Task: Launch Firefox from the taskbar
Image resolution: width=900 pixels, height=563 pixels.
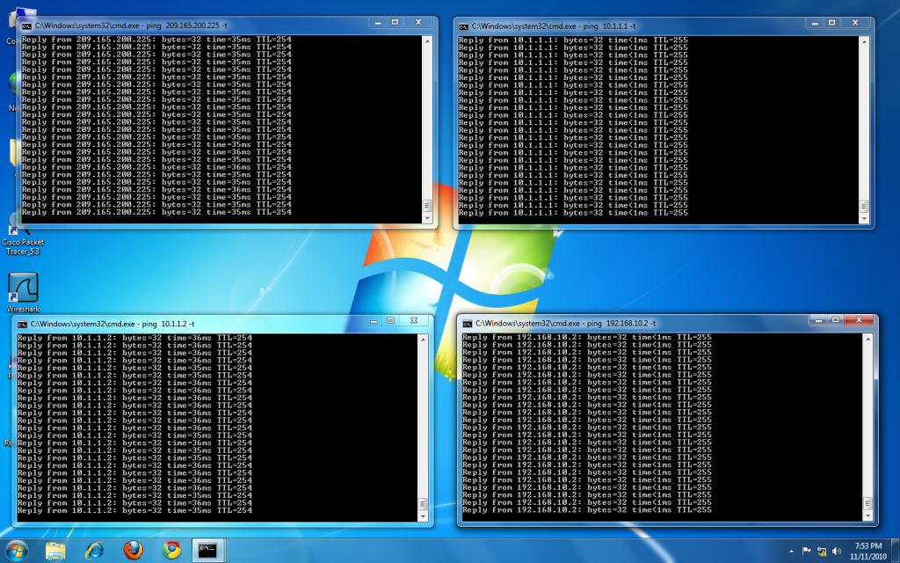Action: (133, 550)
